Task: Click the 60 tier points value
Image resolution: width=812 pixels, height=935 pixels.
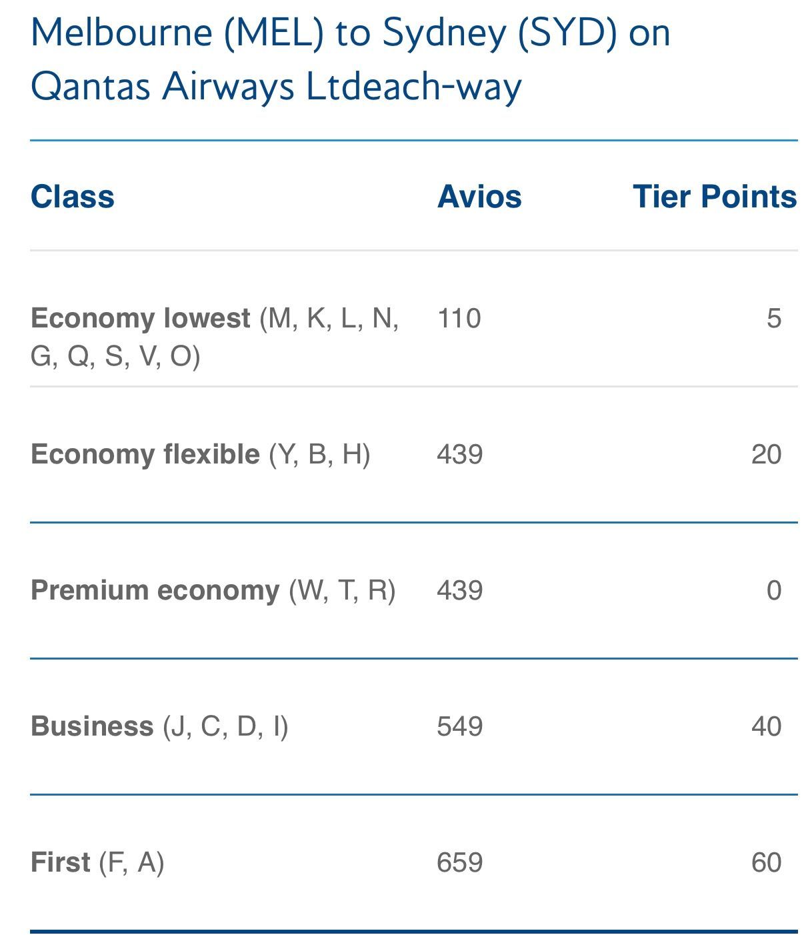Action: point(766,862)
